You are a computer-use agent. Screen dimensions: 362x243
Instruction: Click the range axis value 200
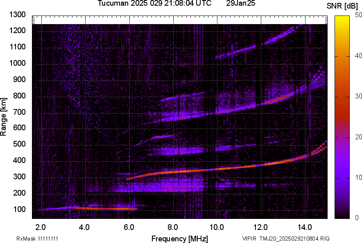pos(19,193)
